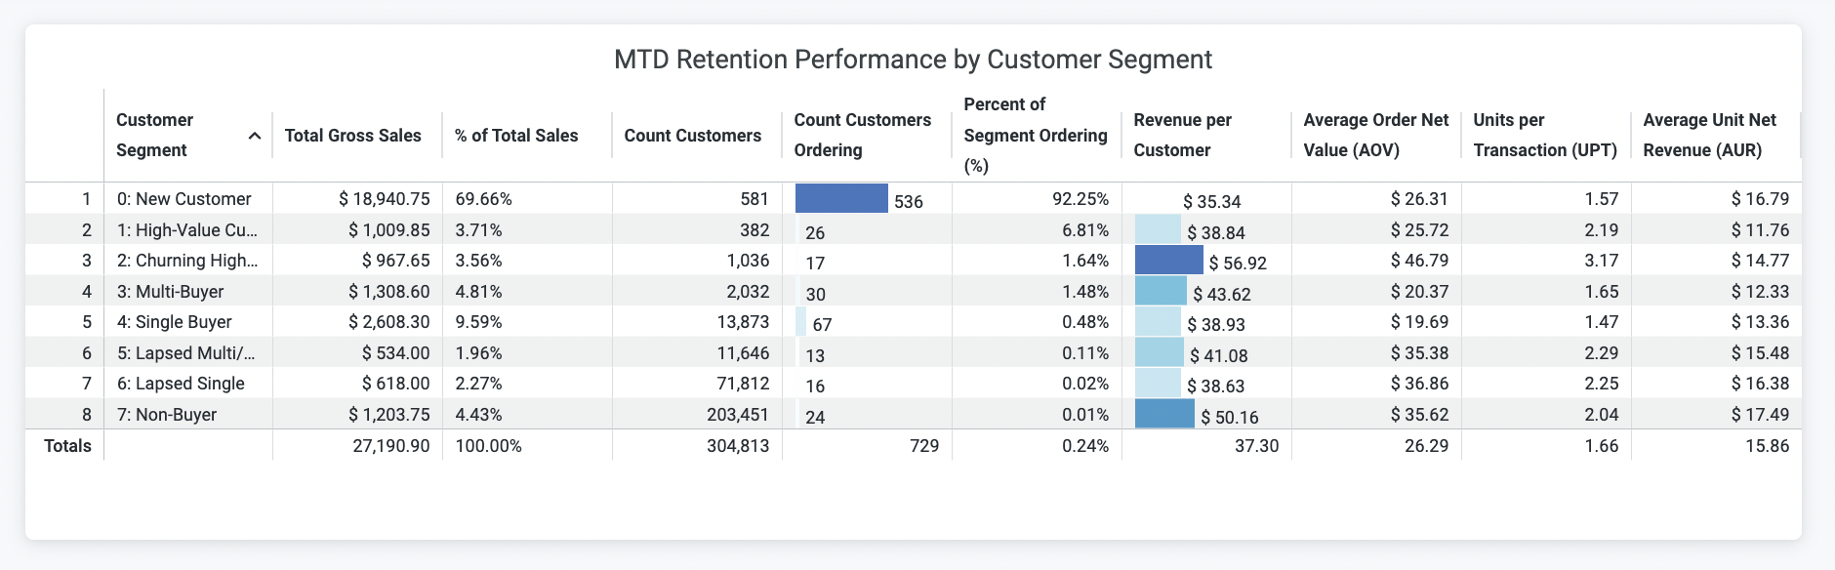Click the '7: Non-Buyer' segment cell
This screenshot has width=1835, height=570.
[167, 415]
